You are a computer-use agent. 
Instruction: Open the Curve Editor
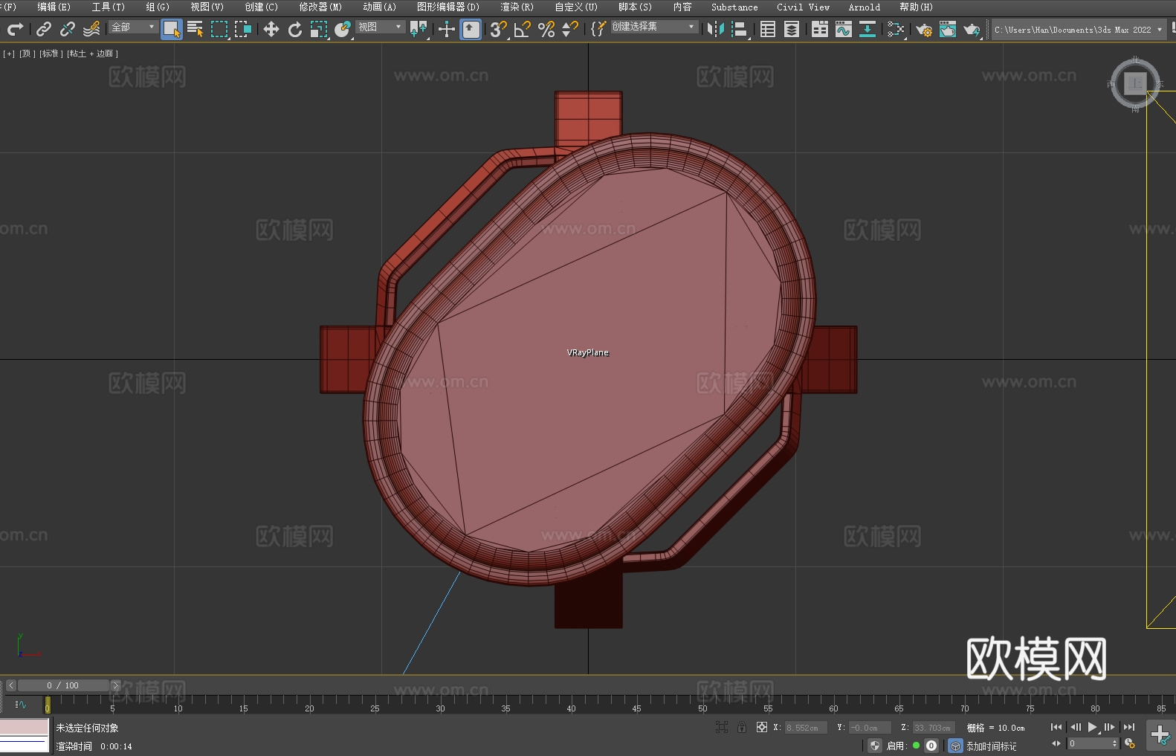[844, 29]
